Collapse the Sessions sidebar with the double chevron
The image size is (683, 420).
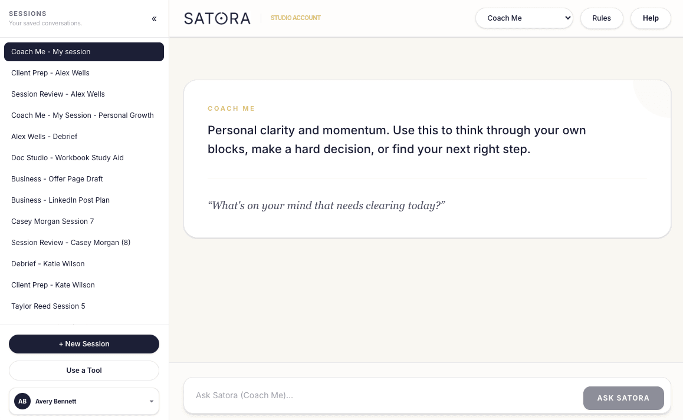[x=154, y=18]
